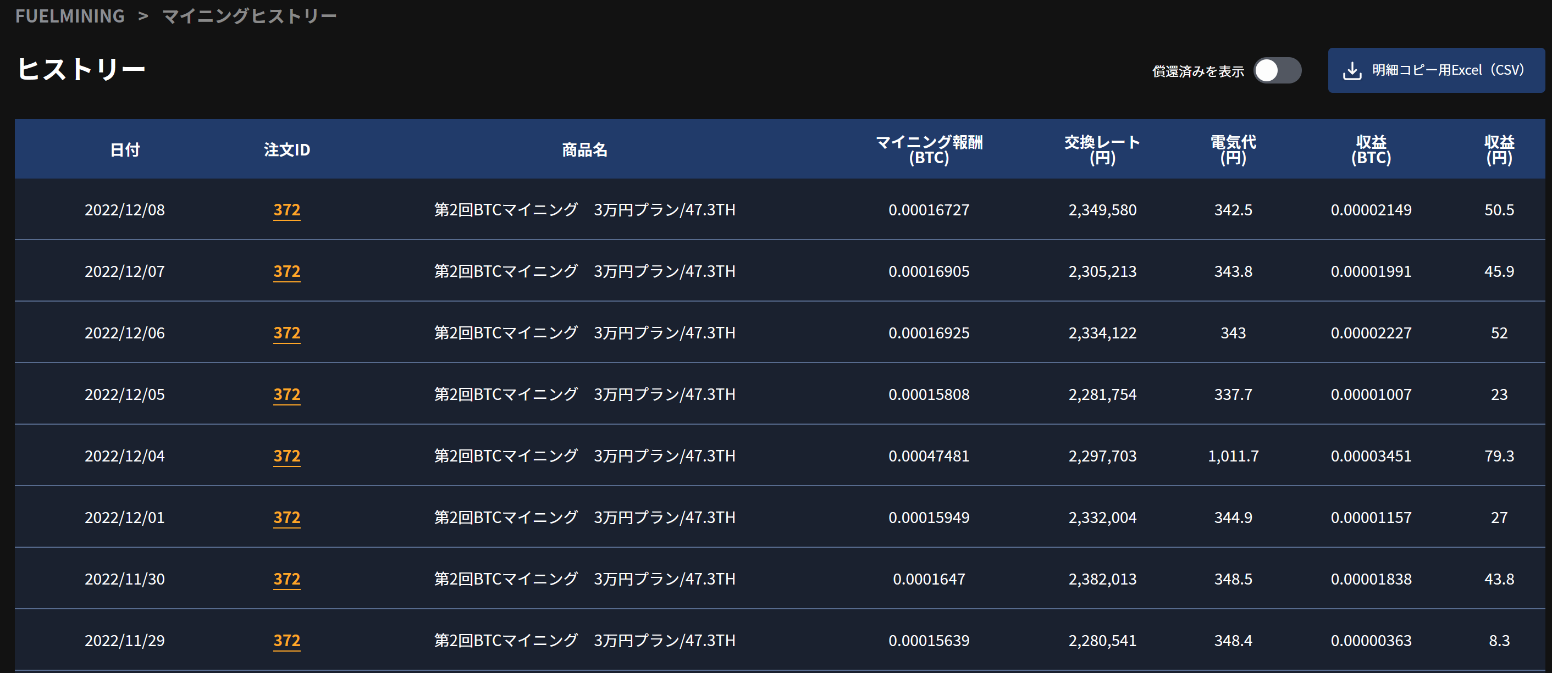The height and width of the screenshot is (673, 1552).
Task: Open order ID 372 for 2022/11/29
Action: tap(287, 640)
